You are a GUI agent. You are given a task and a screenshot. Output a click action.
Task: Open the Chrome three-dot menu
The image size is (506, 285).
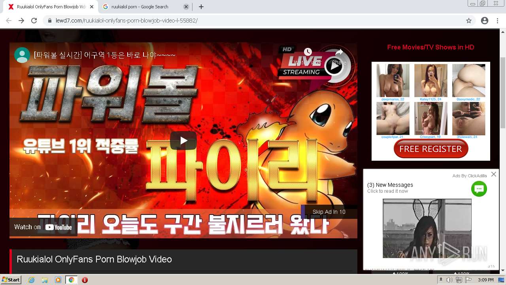497,21
